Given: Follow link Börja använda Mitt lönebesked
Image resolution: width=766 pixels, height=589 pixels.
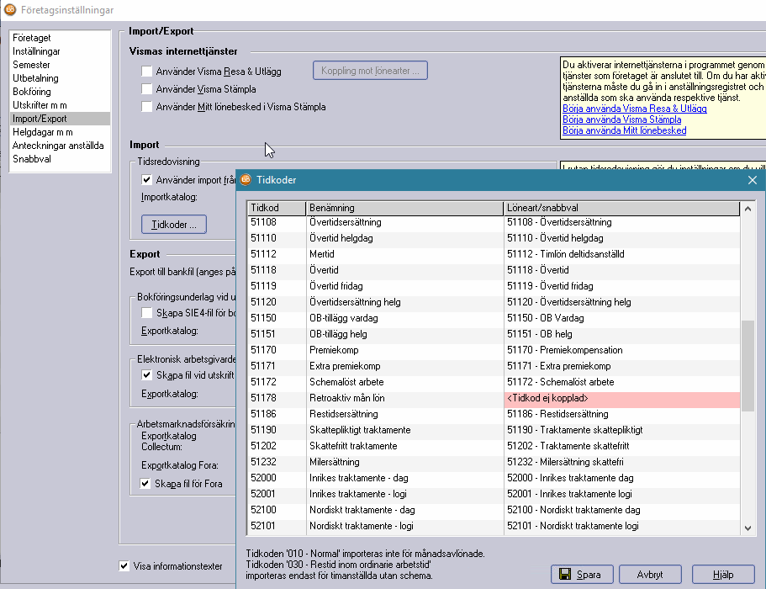Looking at the screenshot, I should [x=624, y=131].
